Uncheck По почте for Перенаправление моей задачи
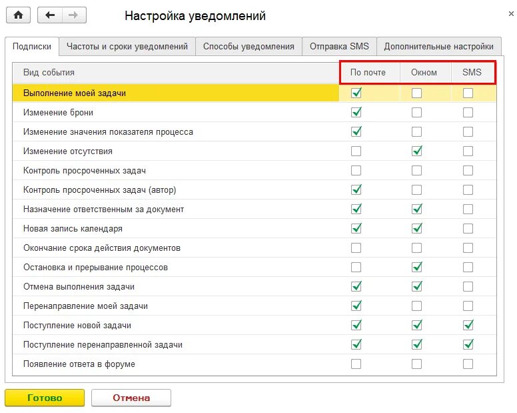The width and height of the screenshot is (517, 413). [x=356, y=306]
